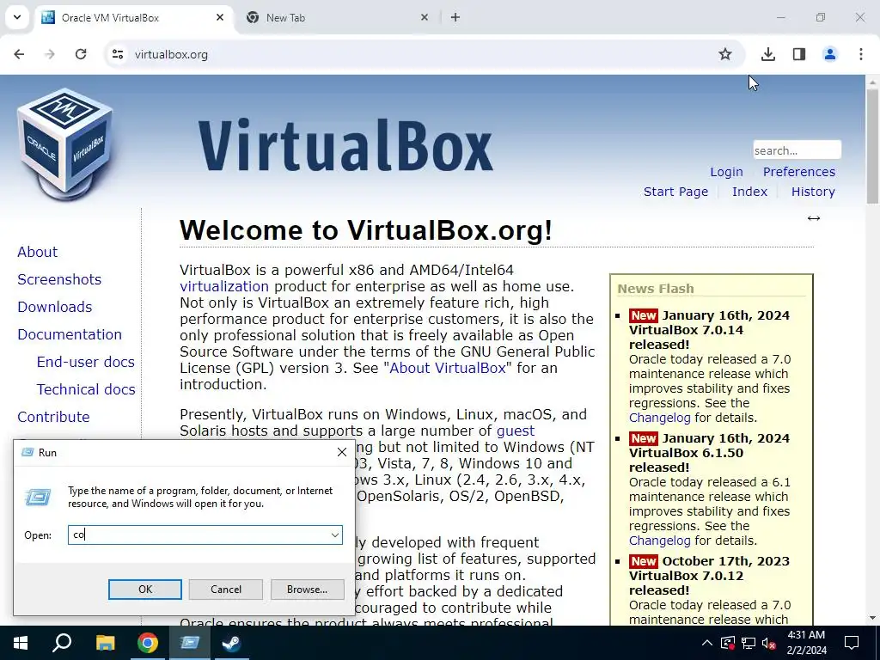Click the scrollbar down arrow
Viewport: 880px width, 660px height.
873,618
